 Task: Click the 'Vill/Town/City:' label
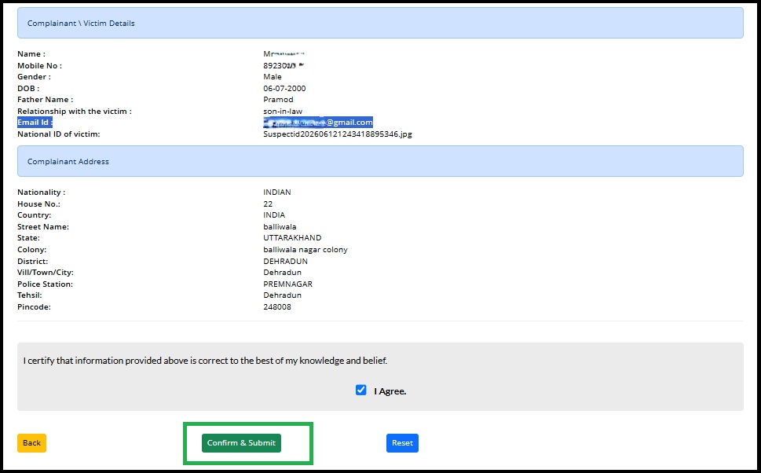click(46, 273)
